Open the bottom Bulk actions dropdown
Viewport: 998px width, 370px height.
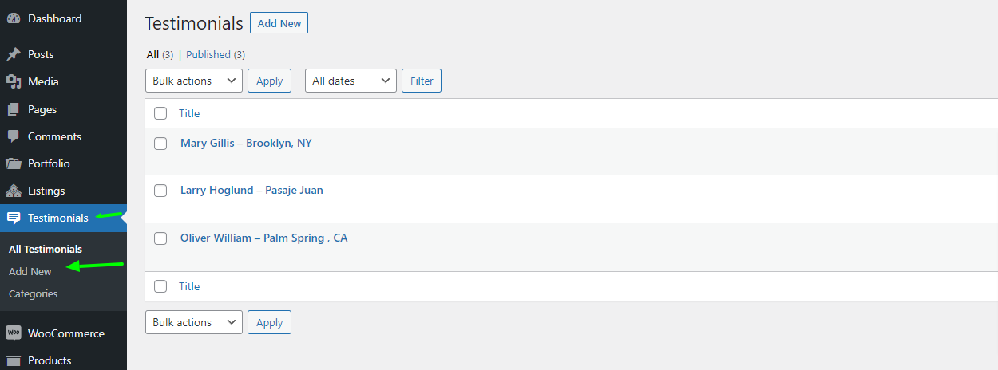[194, 322]
